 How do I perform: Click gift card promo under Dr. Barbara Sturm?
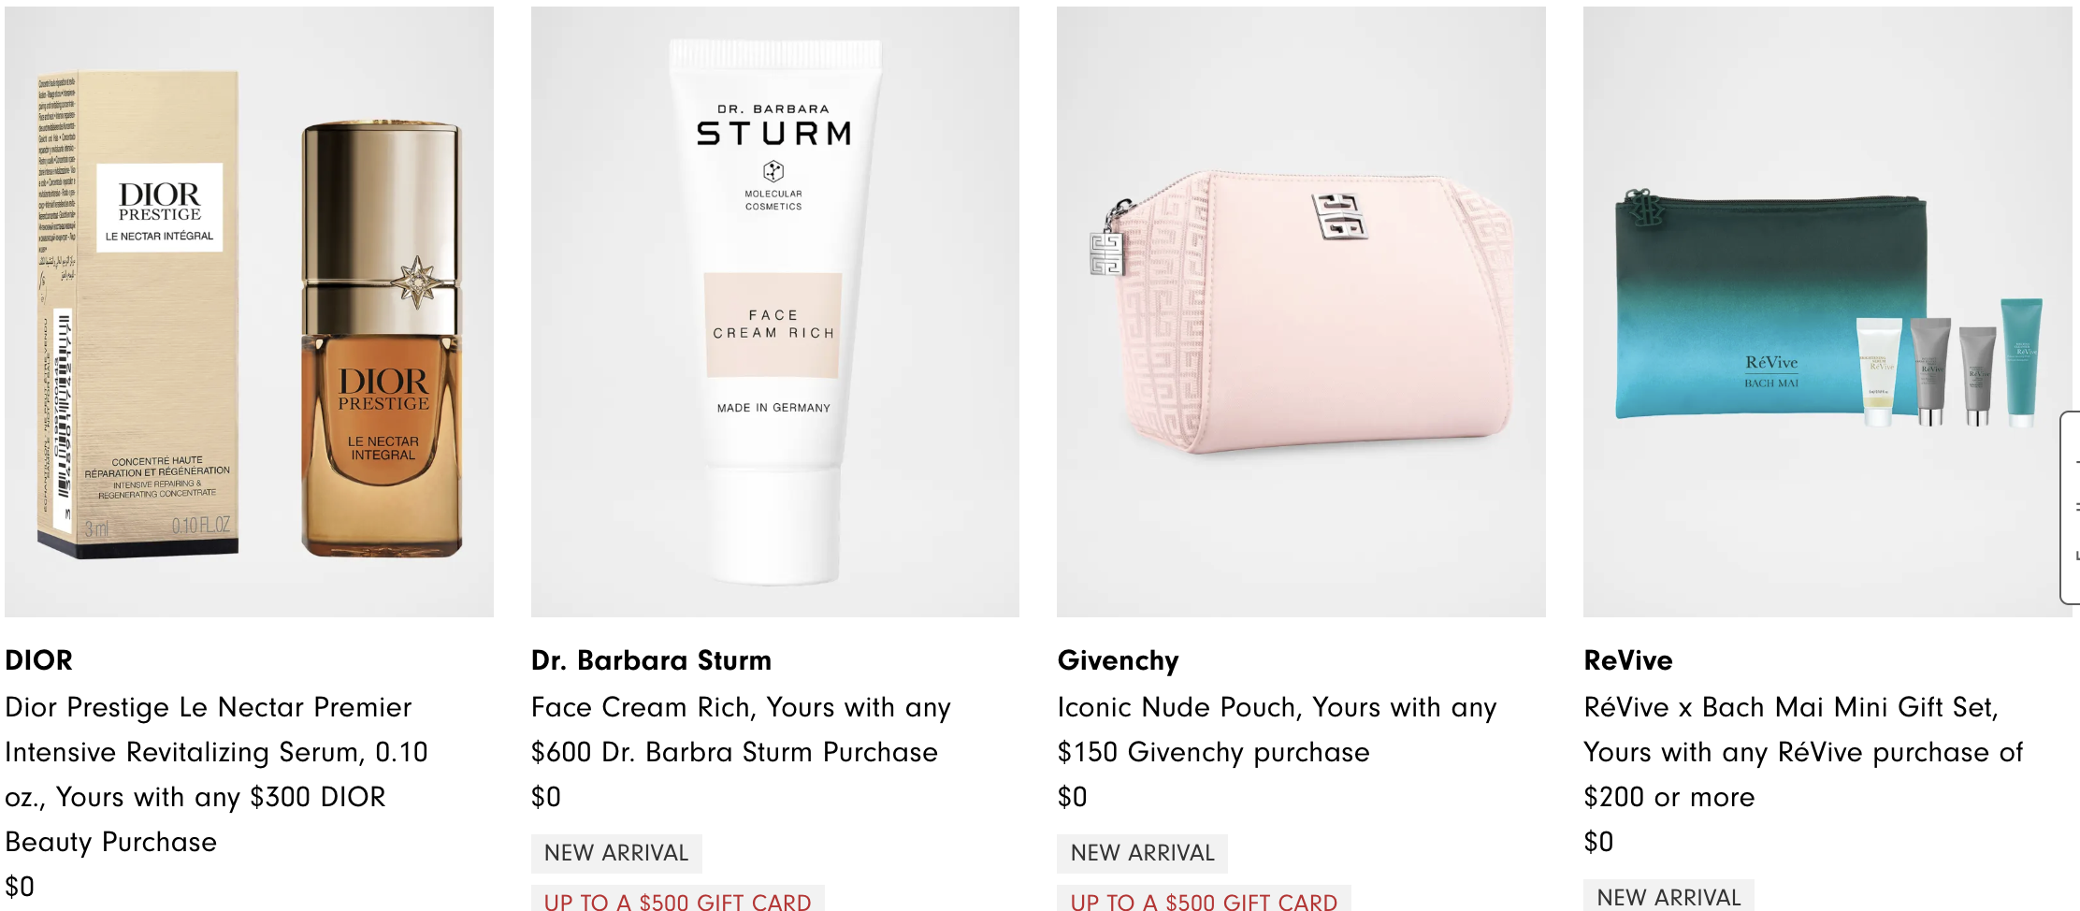click(x=678, y=900)
